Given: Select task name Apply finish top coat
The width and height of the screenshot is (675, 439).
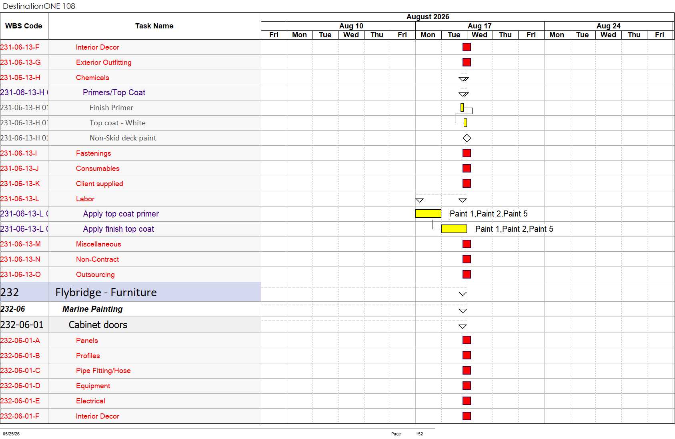Looking at the screenshot, I should pyautogui.click(x=118, y=229).
